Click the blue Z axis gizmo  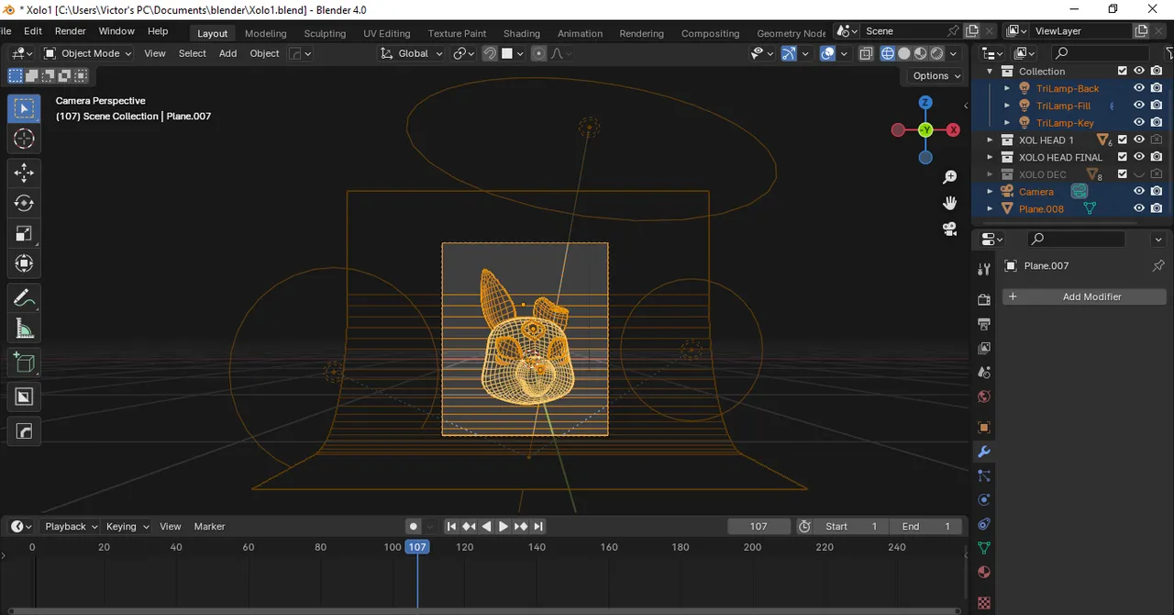tap(925, 103)
